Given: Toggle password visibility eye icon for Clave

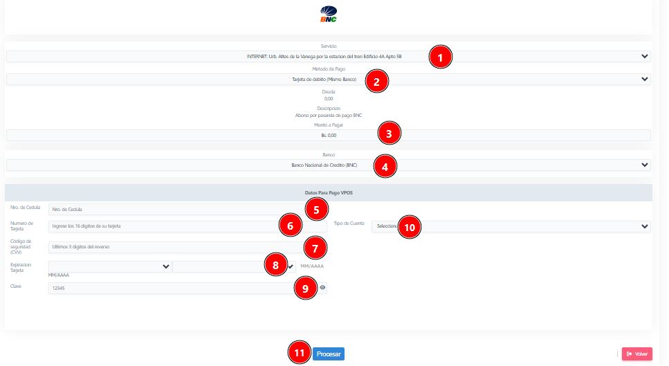Looking at the screenshot, I should pos(322,287).
